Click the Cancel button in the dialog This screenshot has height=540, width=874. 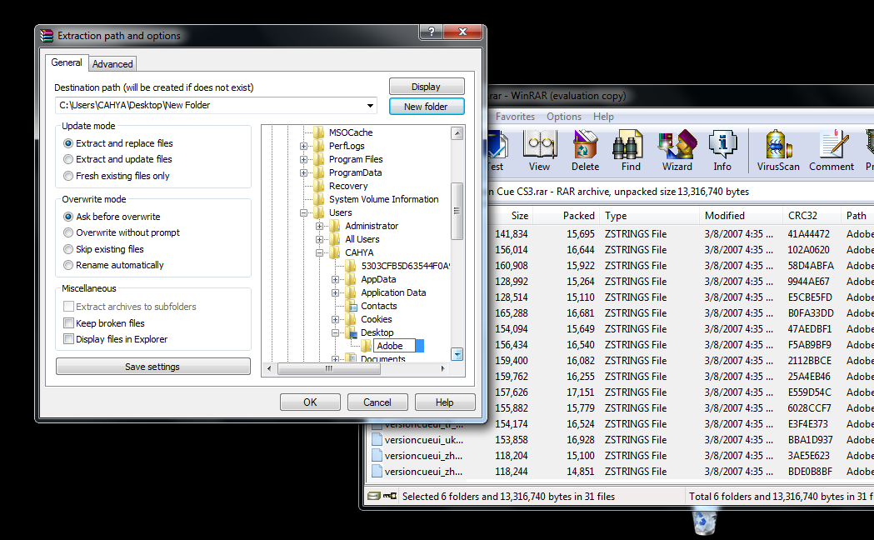click(377, 402)
